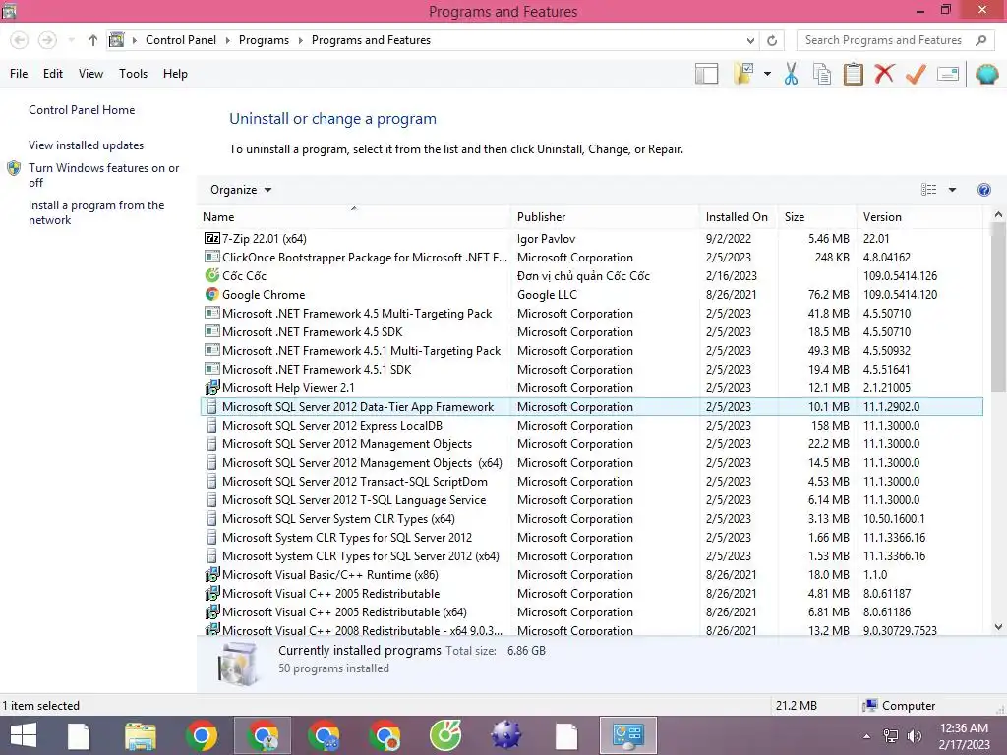Open Classic Shell settings shell icon

tap(986, 74)
